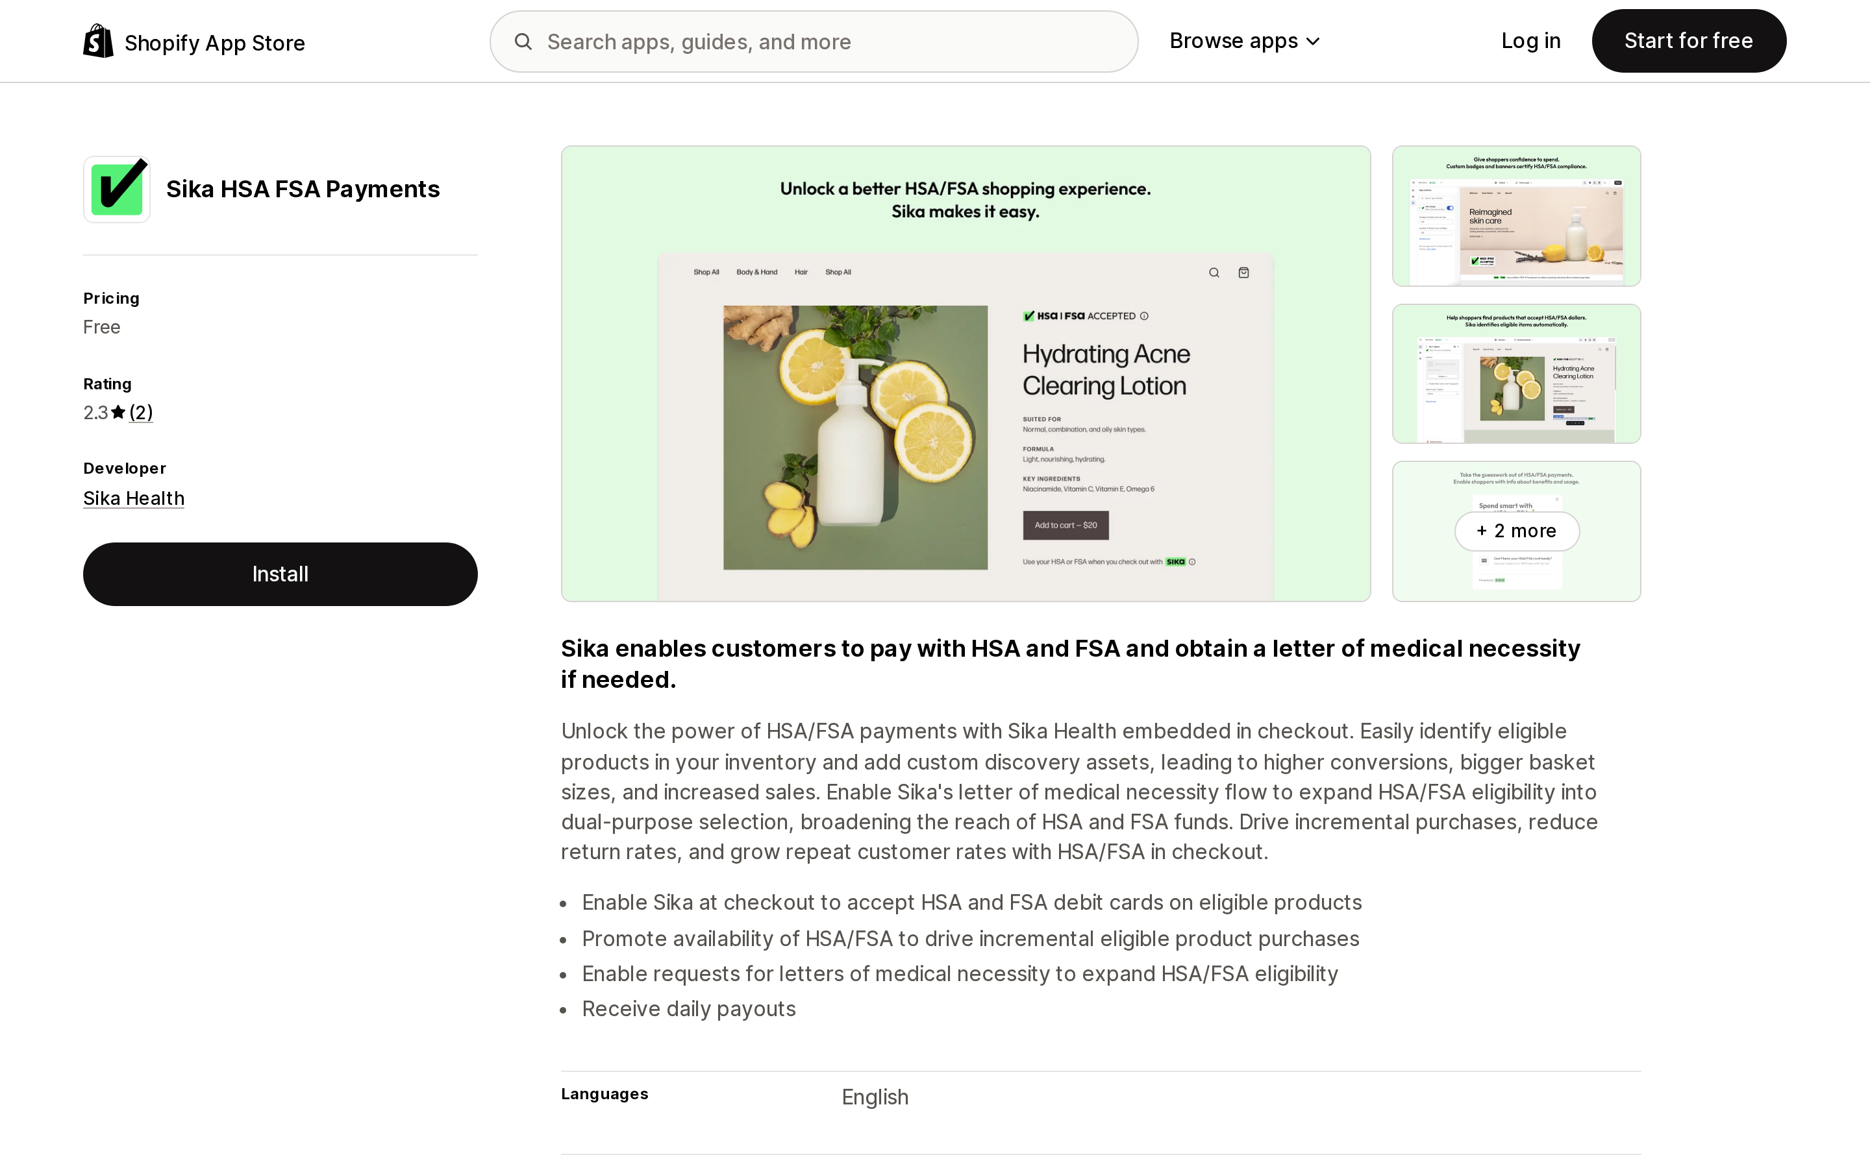Click the Browse apps chevron arrow

pyautogui.click(x=1313, y=42)
